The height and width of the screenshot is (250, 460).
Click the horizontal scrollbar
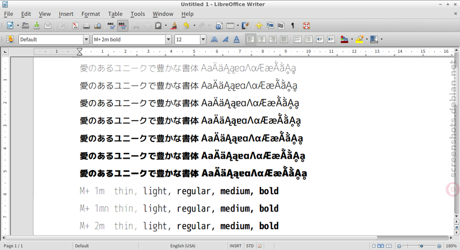(191, 238)
